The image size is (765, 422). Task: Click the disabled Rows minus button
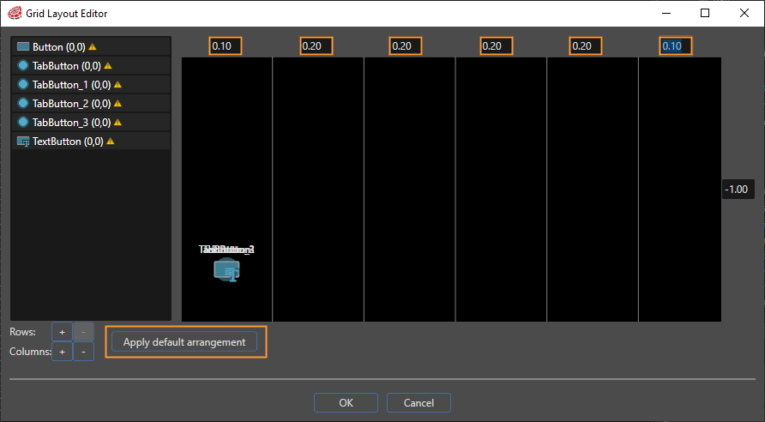83,332
